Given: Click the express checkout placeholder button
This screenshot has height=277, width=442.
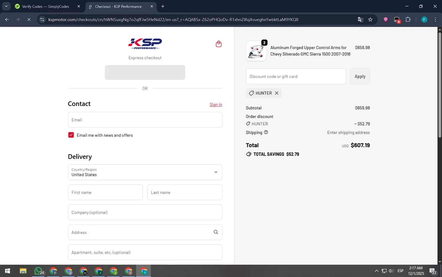Looking at the screenshot, I should pyautogui.click(x=145, y=72).
